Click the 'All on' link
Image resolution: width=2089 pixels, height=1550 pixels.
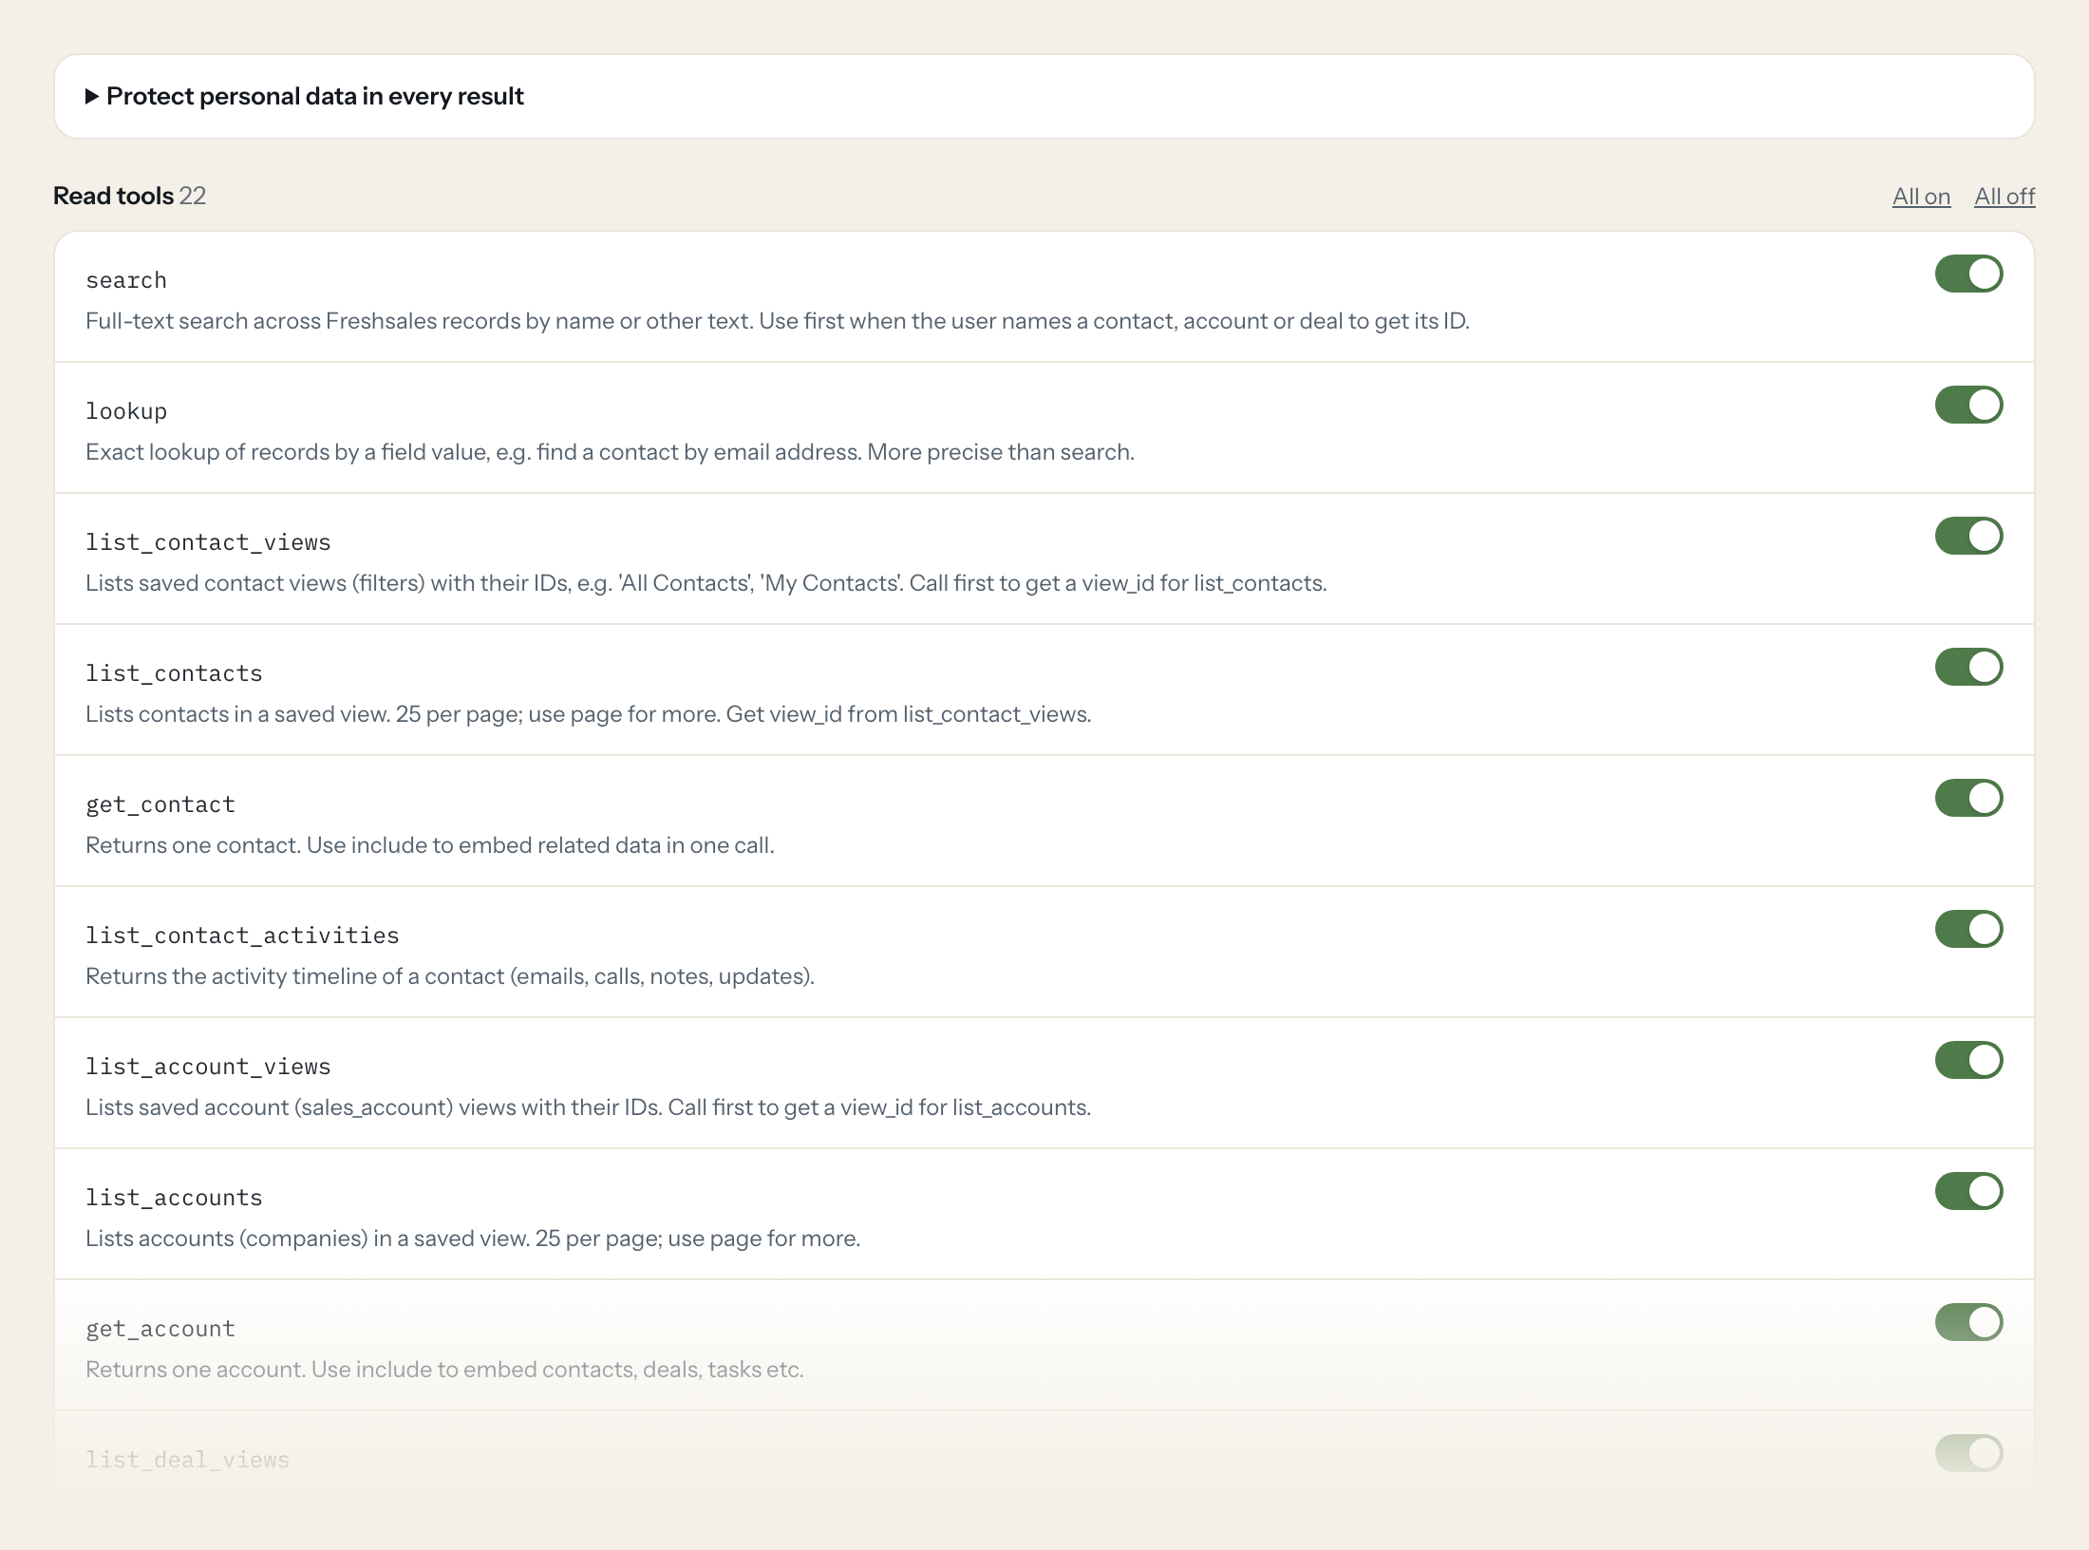click(1921, 196)
